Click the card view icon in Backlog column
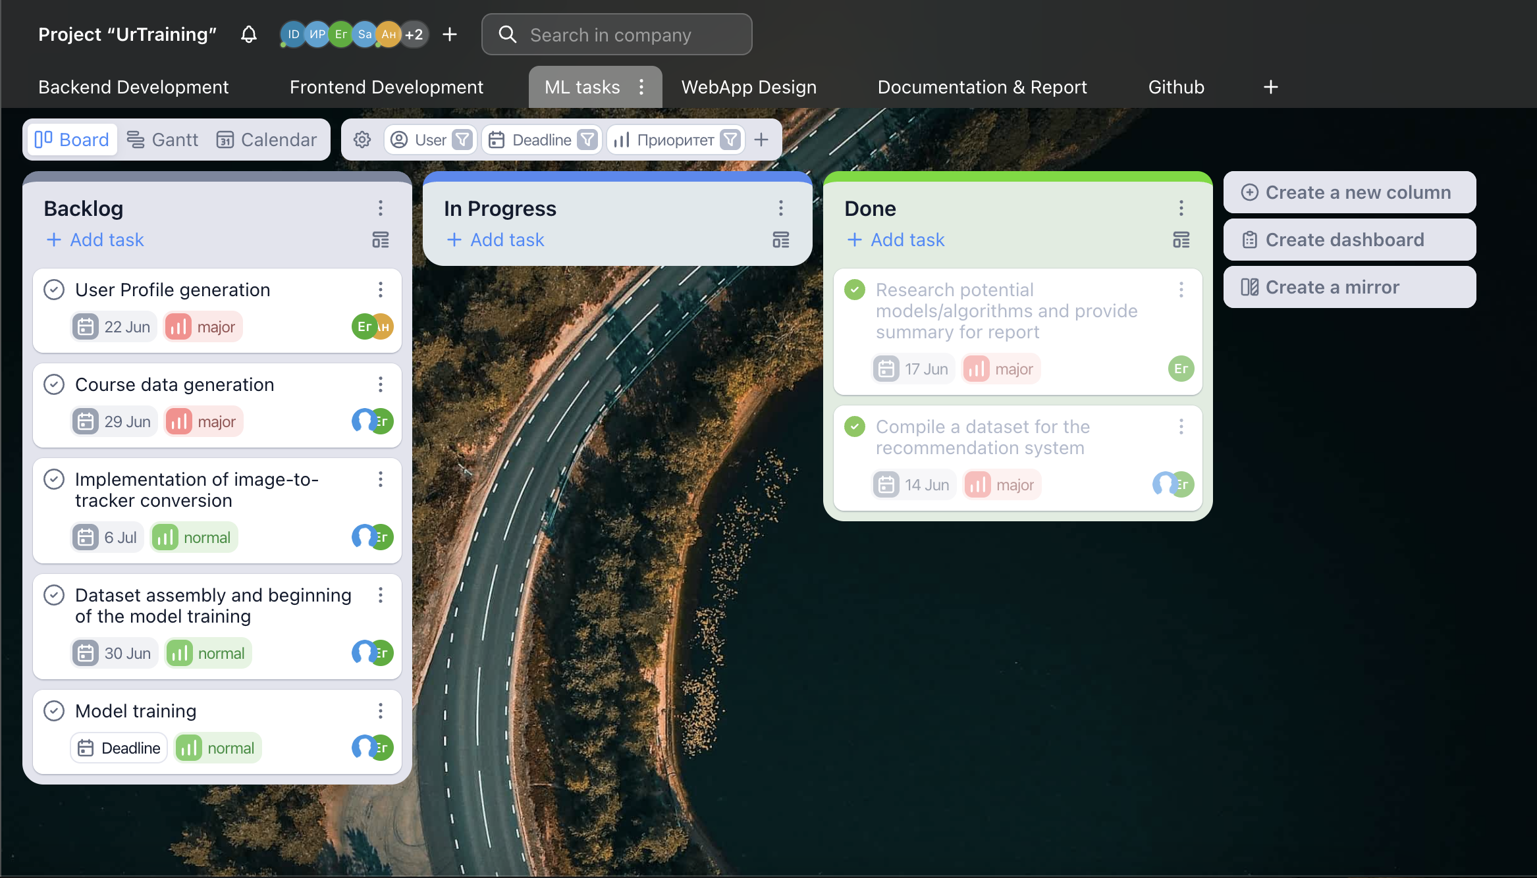This screenshot has height=878, width=1537. (x=381, y=240)
